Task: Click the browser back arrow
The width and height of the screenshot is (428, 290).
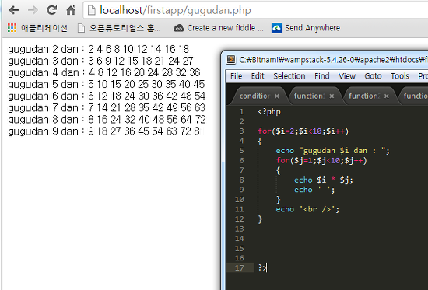Action: [14, 10]
